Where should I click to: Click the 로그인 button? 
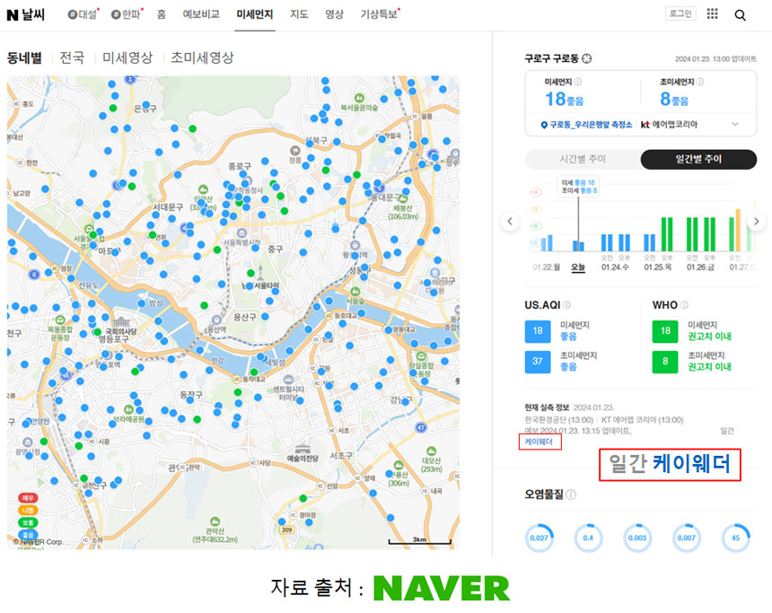click(680, 13)
